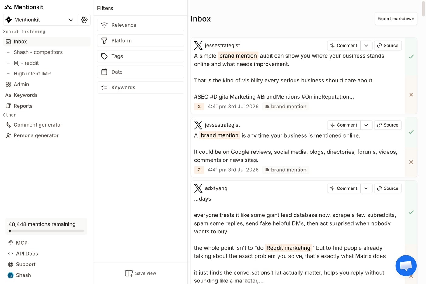Expand the Platform filter
Screen dimensions: 426x284
pyautogui.click(x=141, y=40)
